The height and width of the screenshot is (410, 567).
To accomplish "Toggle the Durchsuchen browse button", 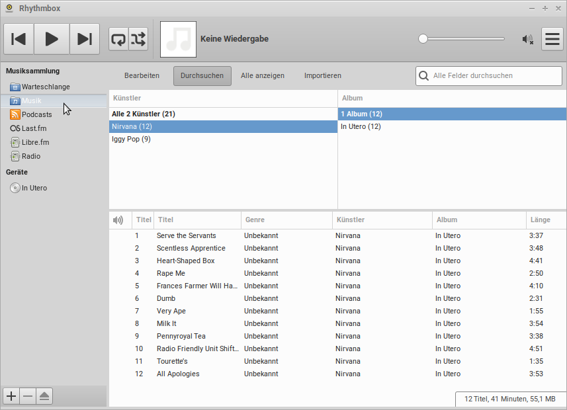I will [x=202, y=75].
